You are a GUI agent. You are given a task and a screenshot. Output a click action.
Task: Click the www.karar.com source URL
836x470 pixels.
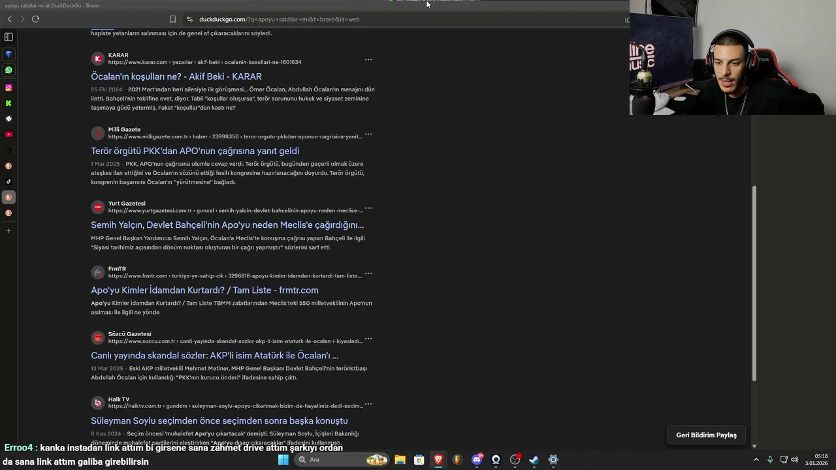point(204,62)
